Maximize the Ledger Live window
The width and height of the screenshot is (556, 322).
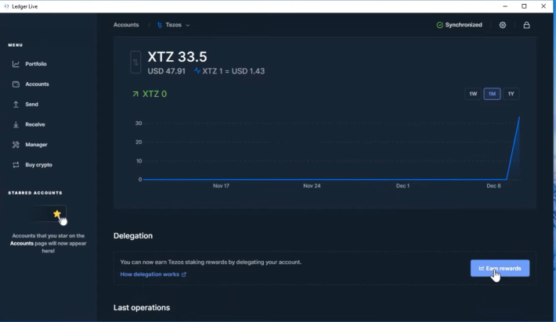524,6
